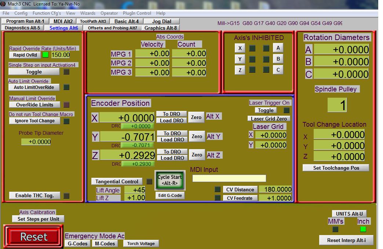
Task: Inhibit the B axis
Action: pos(278,59)
